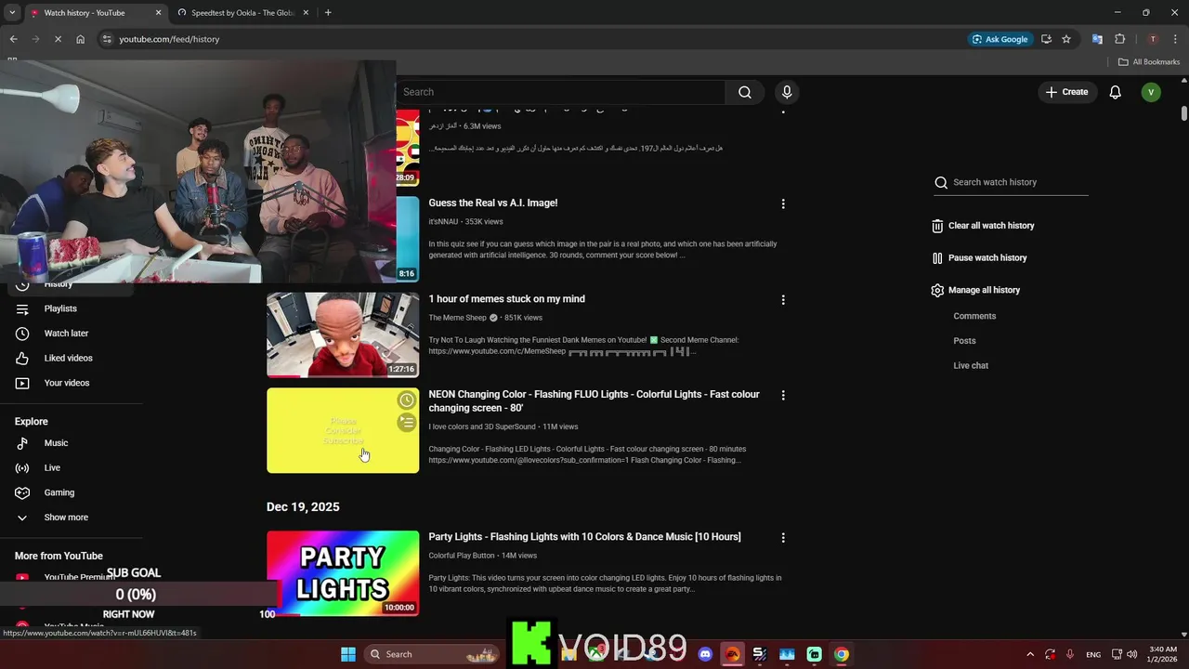Open Party Lights video thumbnail
Screen dimensions: 1189x669
[343, 573]
